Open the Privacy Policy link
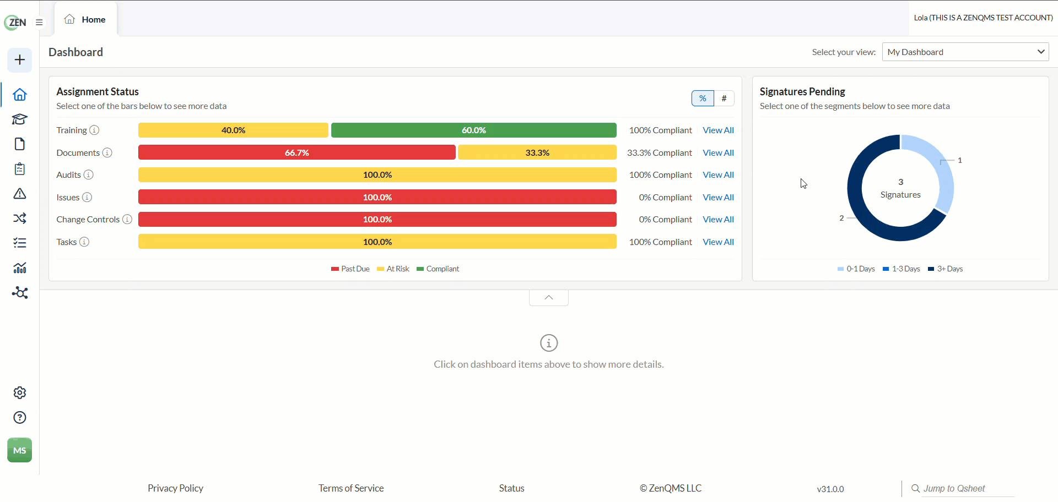The image size is (1058, 502). [175, 488]
